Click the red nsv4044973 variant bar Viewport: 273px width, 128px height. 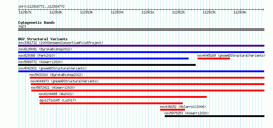(148, 84)
